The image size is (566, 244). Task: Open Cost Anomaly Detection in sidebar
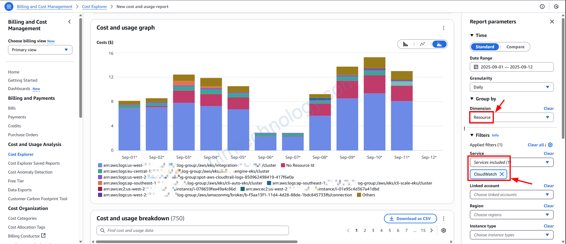30,172
